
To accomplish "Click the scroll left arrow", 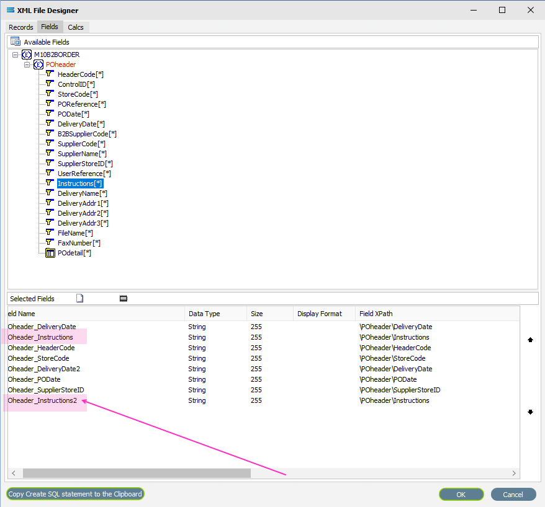I will (x=14, y=473).
